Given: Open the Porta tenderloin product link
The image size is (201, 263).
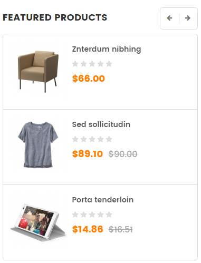Looking at the screenshot, I should pos(103,200).
